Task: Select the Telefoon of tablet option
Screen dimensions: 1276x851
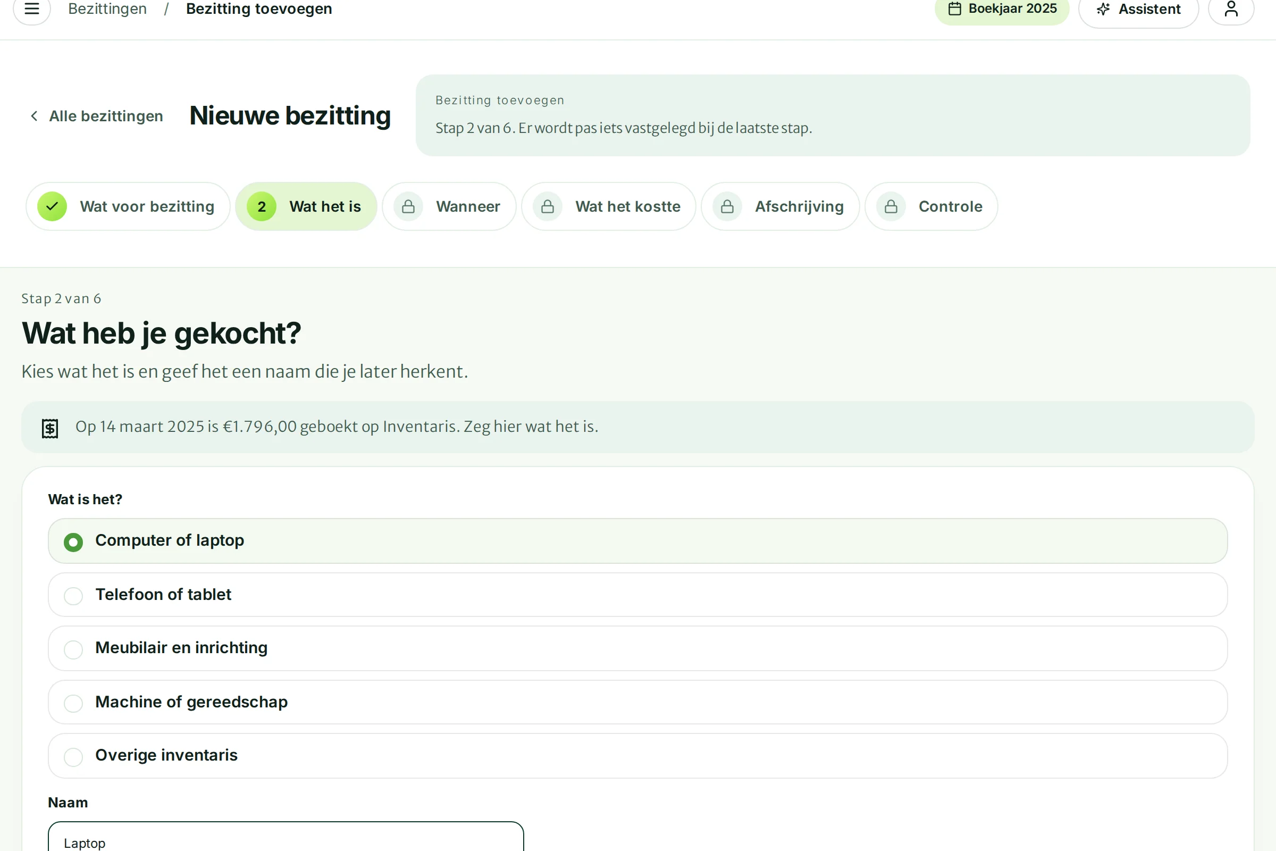Action: click(x=637, y=595)
